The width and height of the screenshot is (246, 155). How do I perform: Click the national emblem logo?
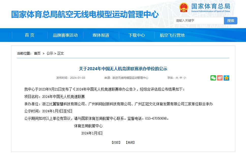coord(184,8)
